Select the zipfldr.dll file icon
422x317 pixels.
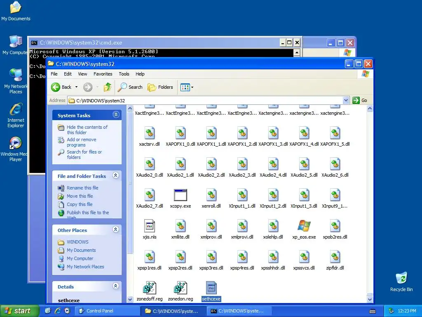click(x=335, y=257)
